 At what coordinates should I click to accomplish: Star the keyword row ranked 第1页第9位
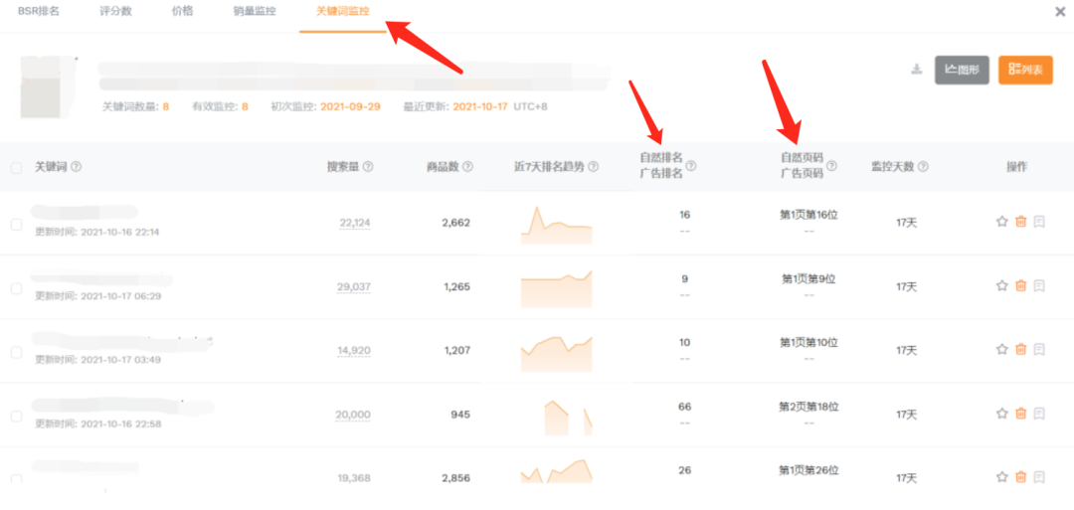point(1002,285)
